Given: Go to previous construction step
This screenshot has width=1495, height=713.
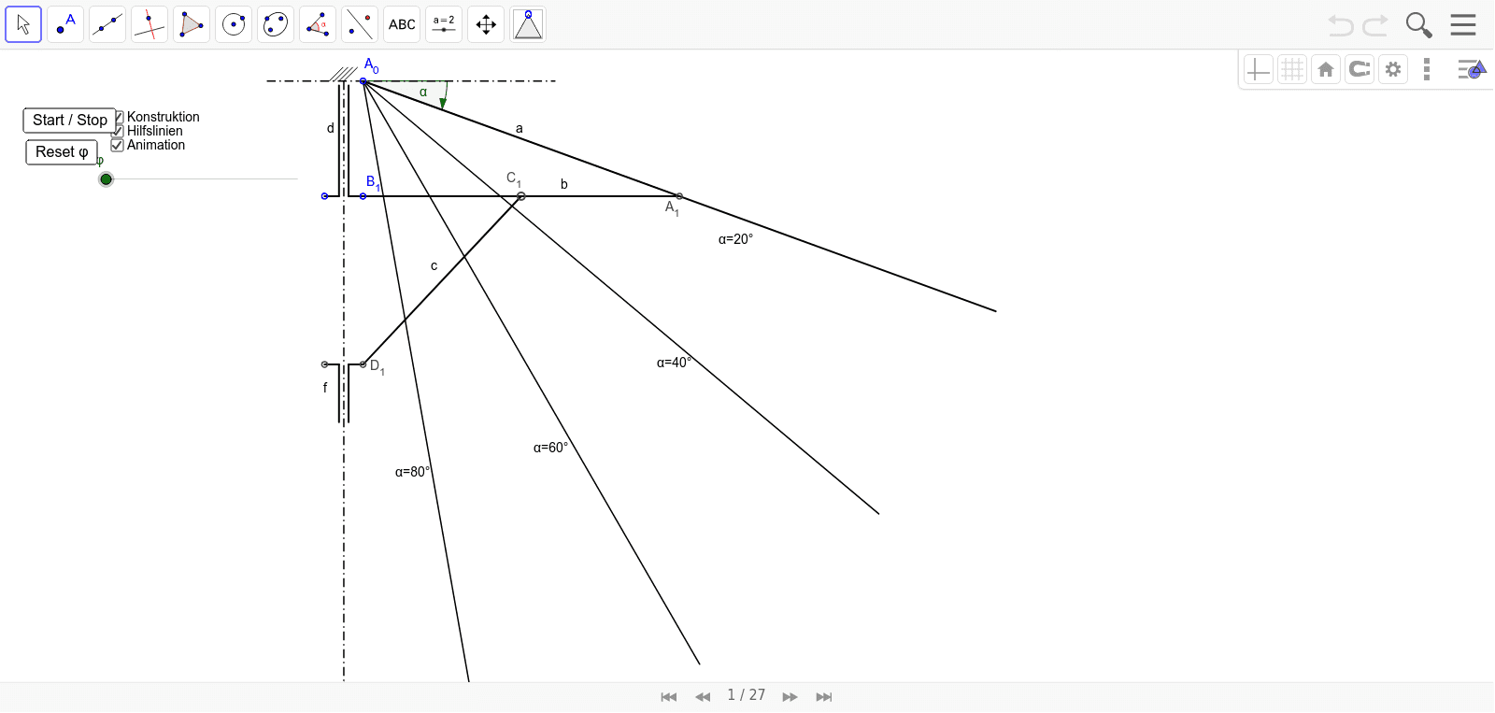Looking at the screenshot, I should pos(703,697).
